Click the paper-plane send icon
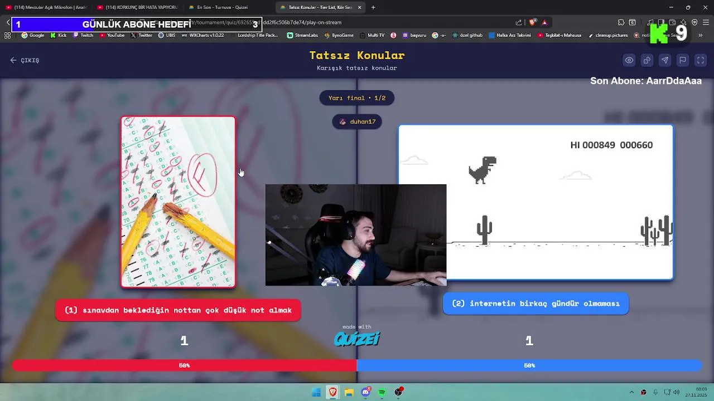Screen dimensions: 714x401 coord(665,60)
